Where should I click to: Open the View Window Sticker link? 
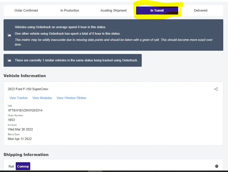pyautogui.click(x=71, y=98)
